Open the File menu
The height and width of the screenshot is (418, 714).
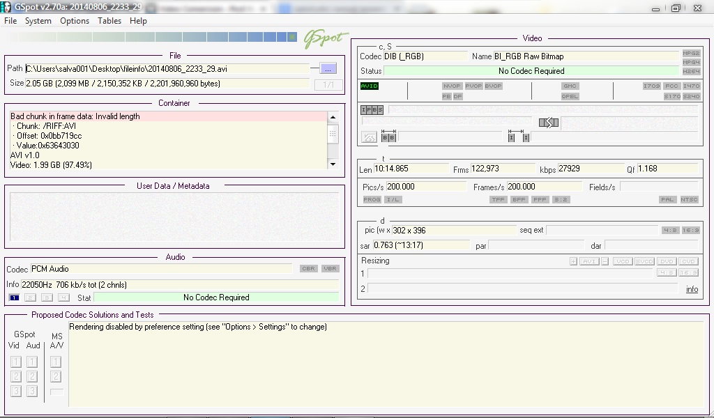[x=10, y=21]
